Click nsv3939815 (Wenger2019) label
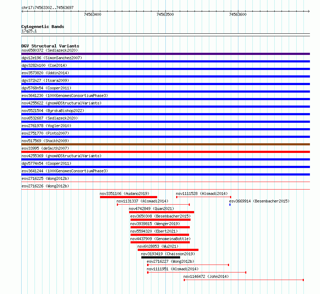 pos(155,224)
